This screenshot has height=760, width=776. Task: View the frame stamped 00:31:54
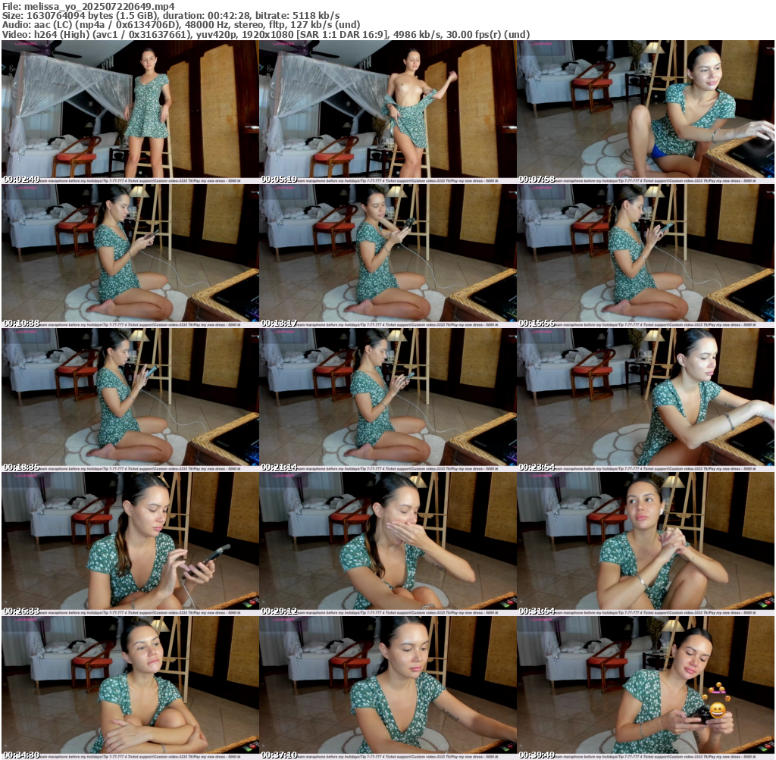[x=646, y=544]
